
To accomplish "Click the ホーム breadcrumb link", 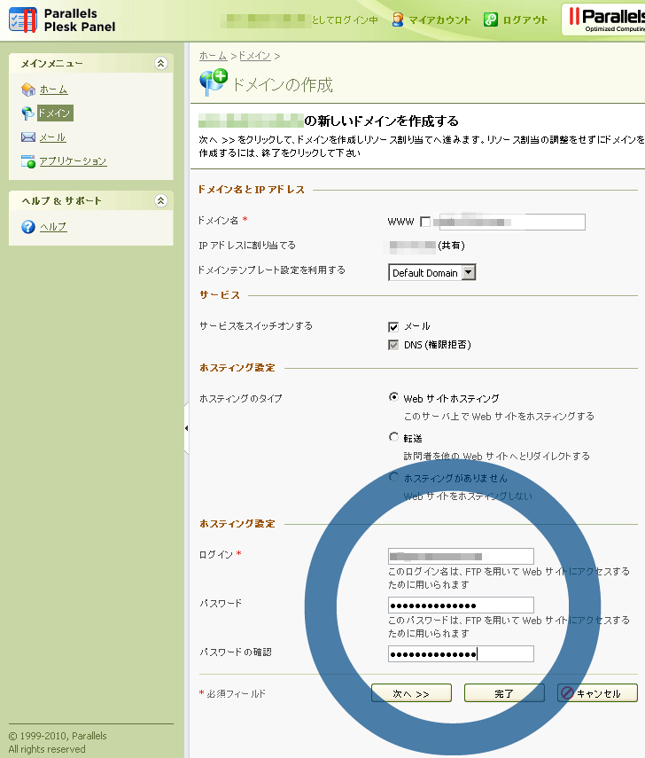I will [x=213, y=56].
